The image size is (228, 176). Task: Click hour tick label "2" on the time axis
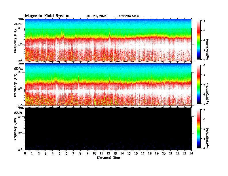39,154
